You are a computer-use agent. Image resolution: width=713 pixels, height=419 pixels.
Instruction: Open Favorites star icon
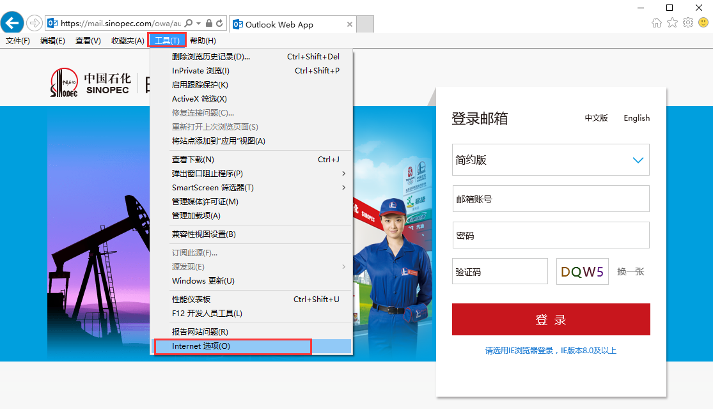[672, 23]
